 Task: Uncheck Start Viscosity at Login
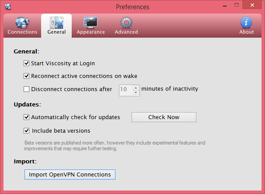26,63
